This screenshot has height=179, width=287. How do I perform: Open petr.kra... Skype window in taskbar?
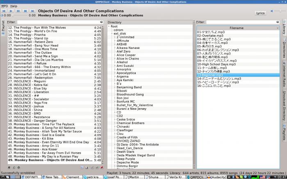[92, 177]
